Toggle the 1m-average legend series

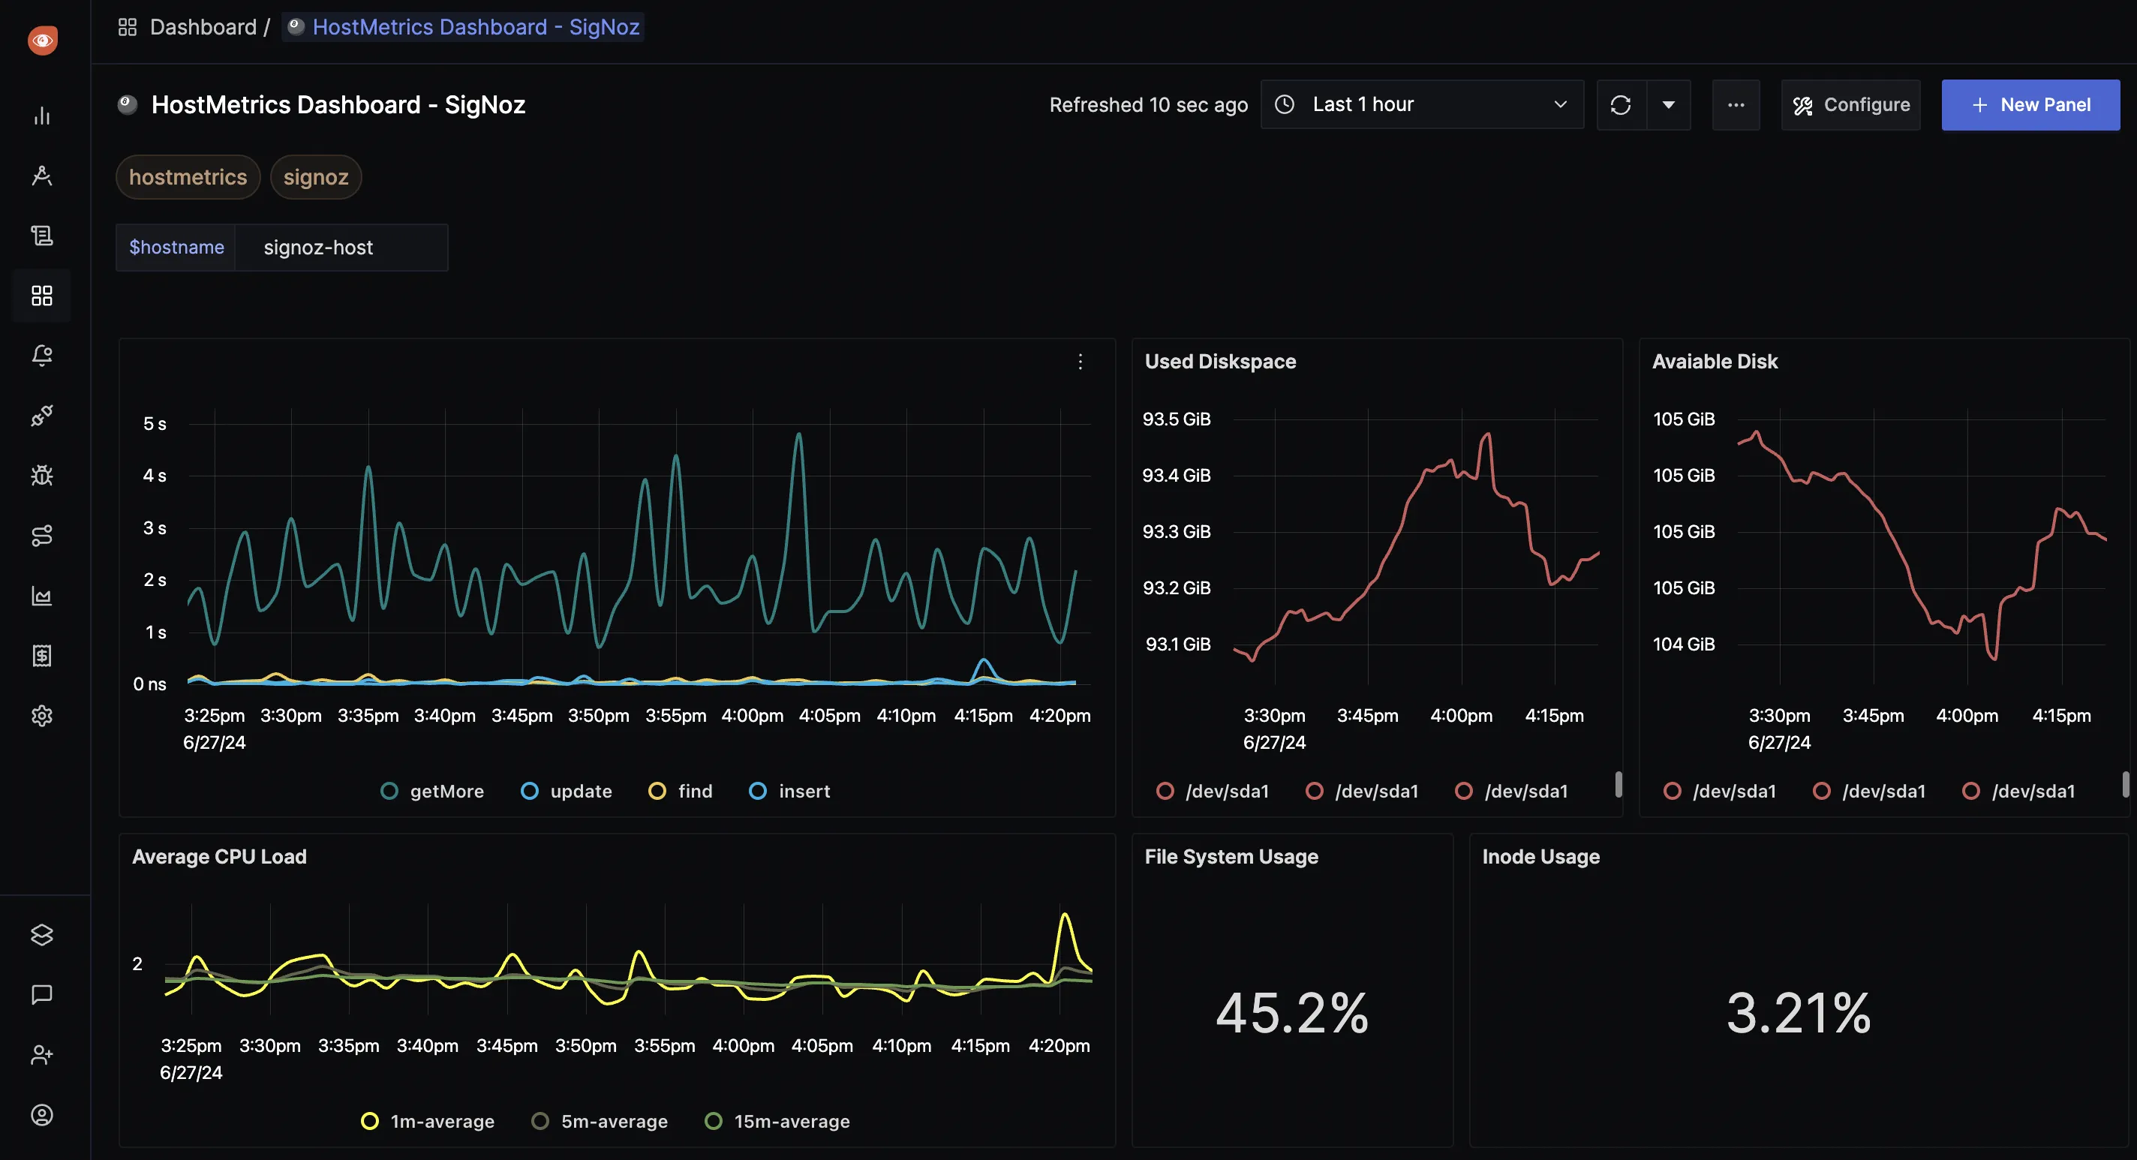[427, 1121]
